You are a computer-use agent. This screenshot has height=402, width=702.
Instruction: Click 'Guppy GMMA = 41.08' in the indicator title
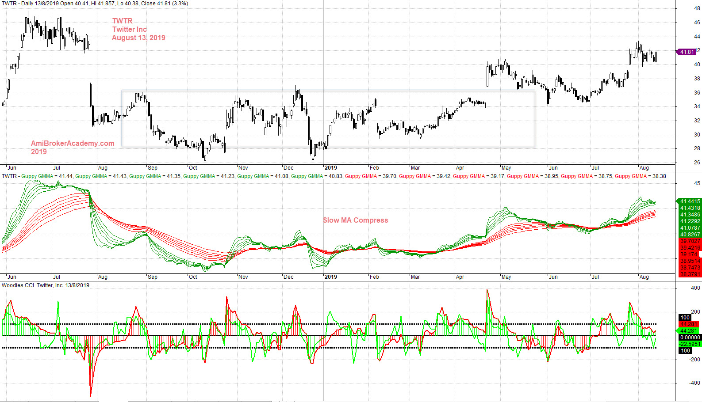point(263,176)
